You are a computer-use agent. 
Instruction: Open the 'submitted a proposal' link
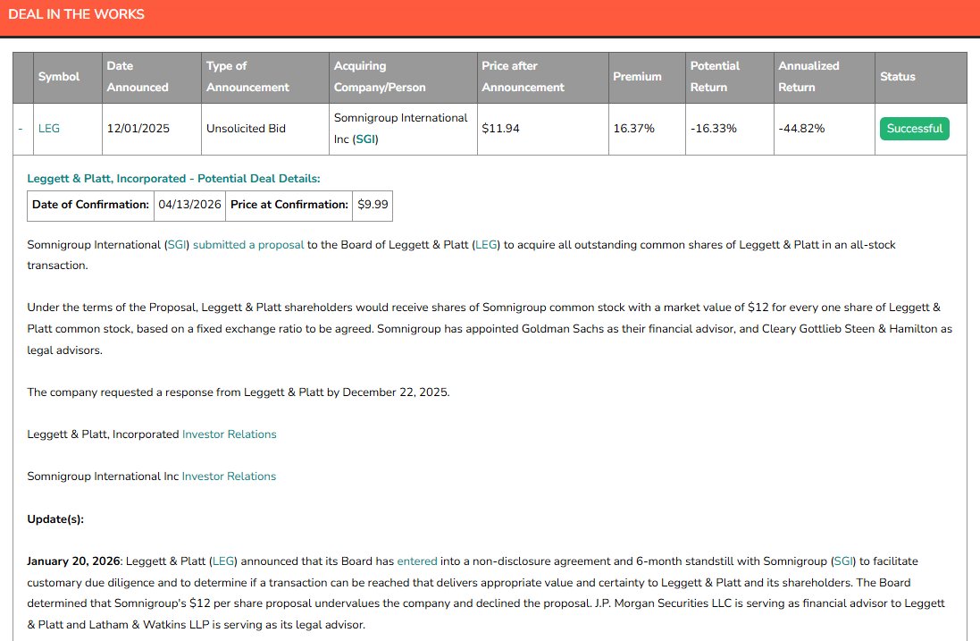pyautogui.click(x=248, y=245)
